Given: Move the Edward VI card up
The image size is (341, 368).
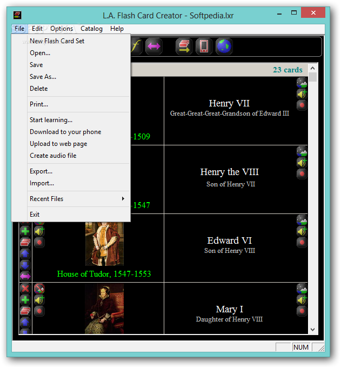Looking at the screenshot, I should (x=25, y=253).
